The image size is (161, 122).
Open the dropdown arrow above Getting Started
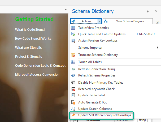point(66,10)
